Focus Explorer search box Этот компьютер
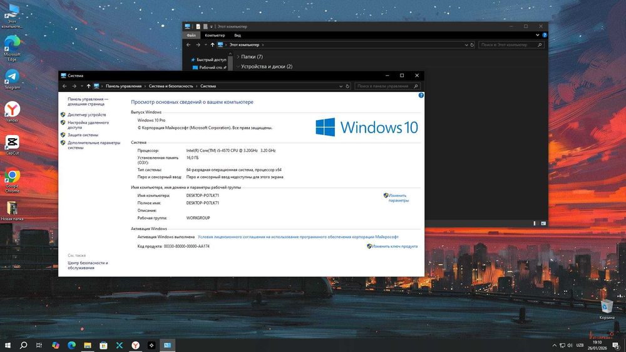This screenshot has height=352, width=626. pos(511,44)
